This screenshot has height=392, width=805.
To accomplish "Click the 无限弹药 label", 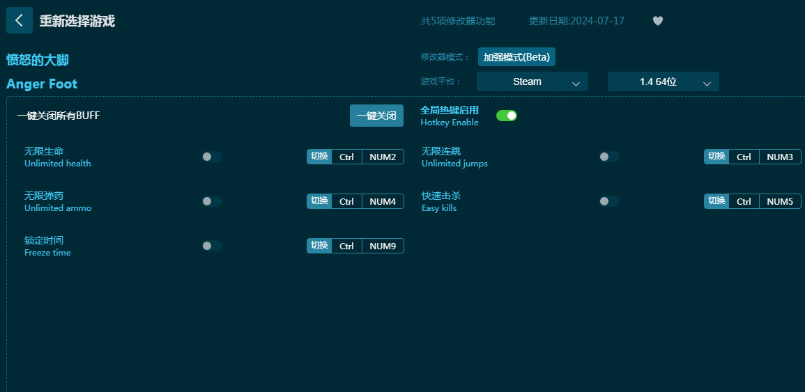I will point(44,196).
